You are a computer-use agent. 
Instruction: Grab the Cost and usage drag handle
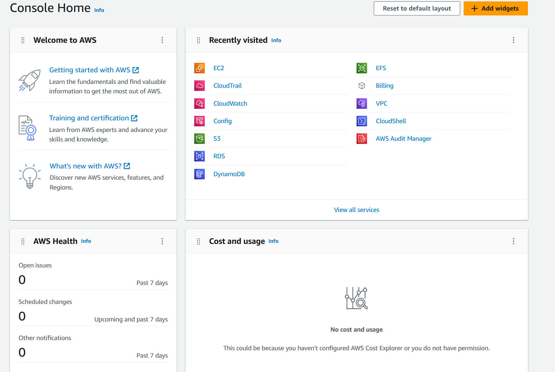(198, 241)
